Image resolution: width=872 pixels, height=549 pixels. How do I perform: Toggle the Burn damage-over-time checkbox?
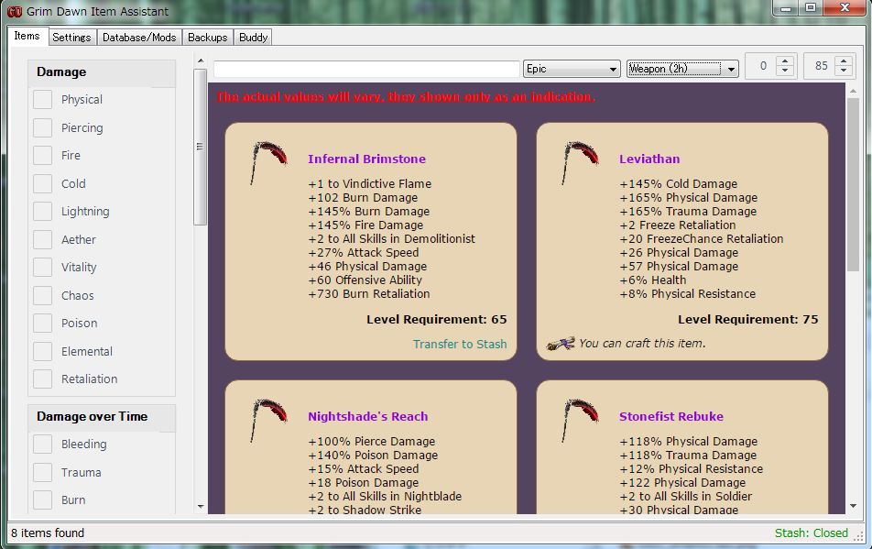43,500
